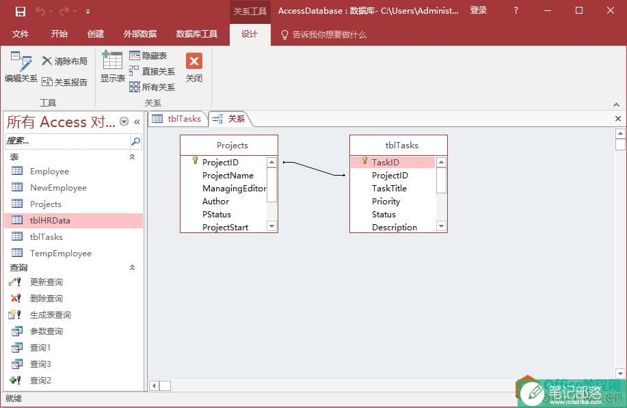Open the 文件 menu tab

pos(21,34)
